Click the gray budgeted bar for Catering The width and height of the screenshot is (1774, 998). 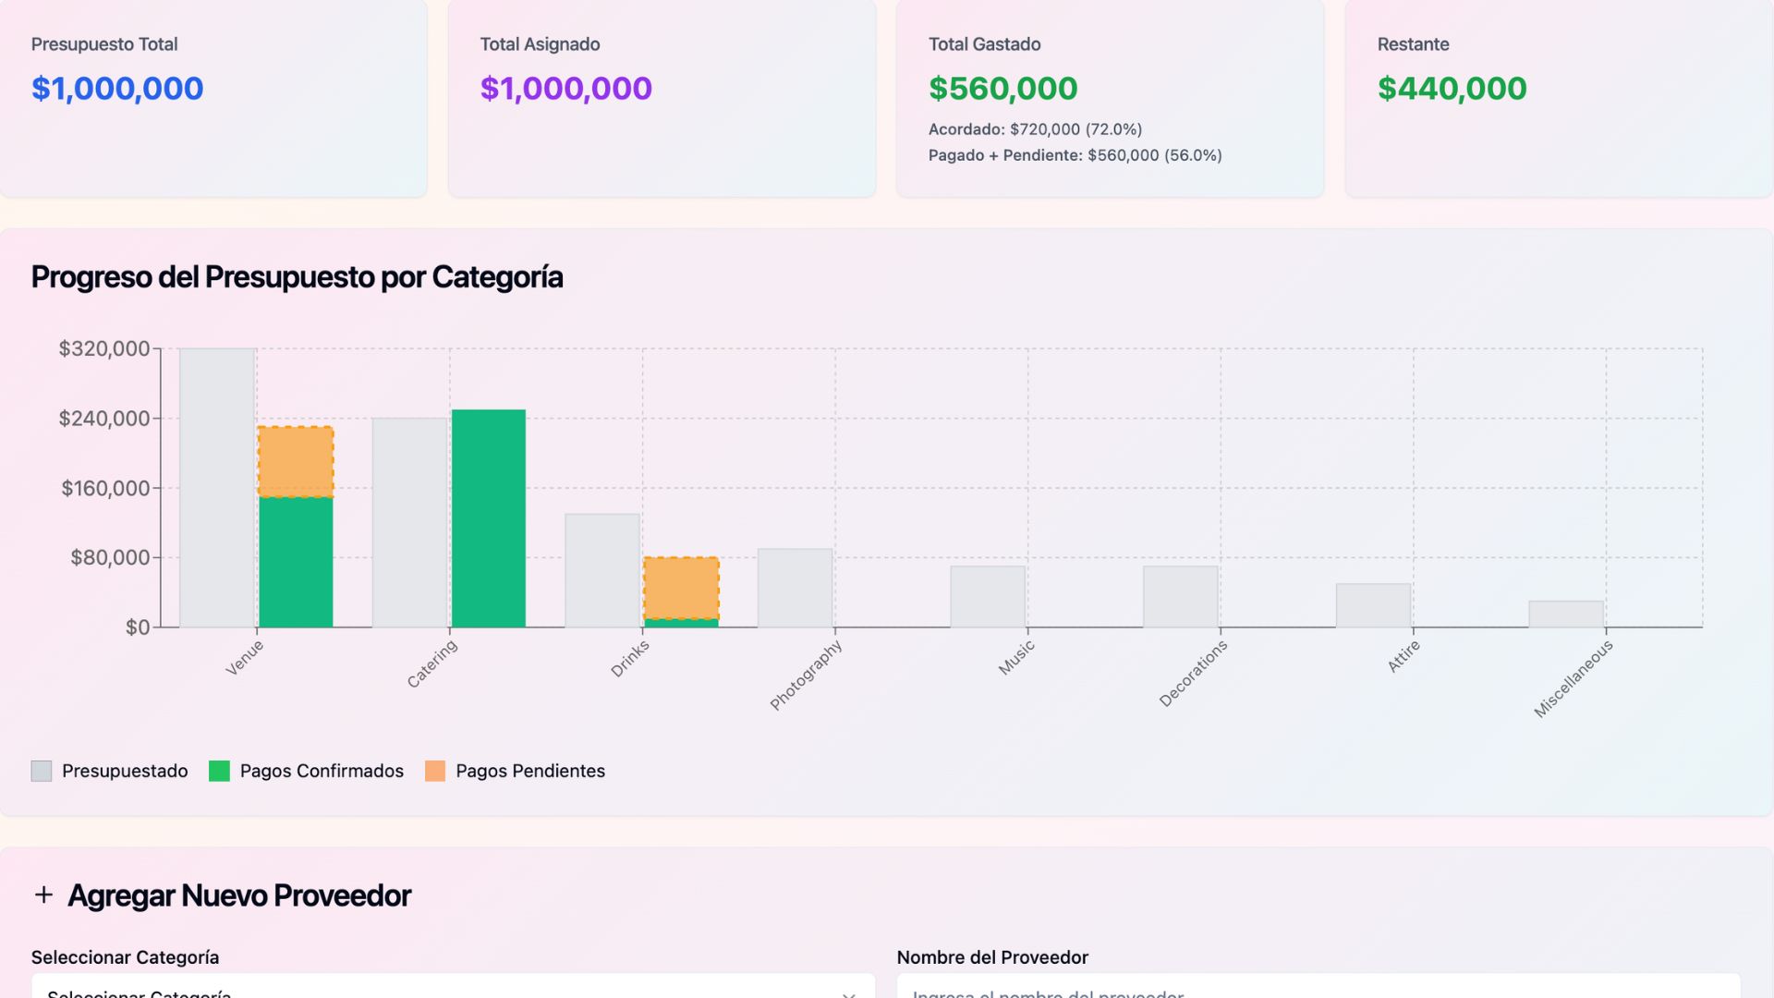(x=410, y=523)
